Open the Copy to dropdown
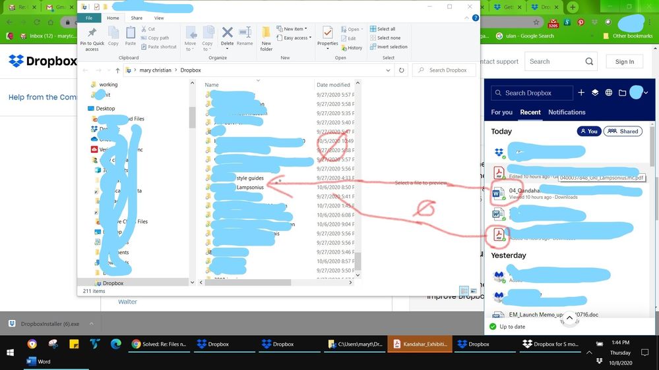659x370 pixels. point(207,39)
